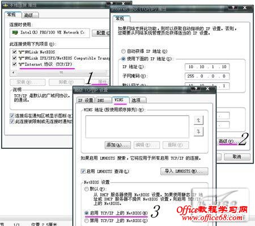Click the 默认网关 address field
The image size is (255, 226).
207,86
